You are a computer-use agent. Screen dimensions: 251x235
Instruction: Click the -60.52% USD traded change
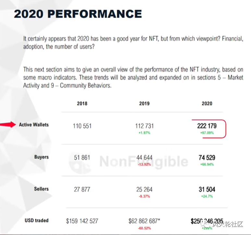click(x=144, y=229)
